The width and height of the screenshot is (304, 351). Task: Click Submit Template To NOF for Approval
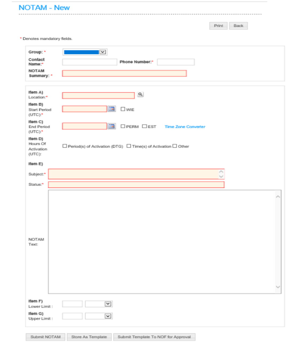(x=154, y=337)
